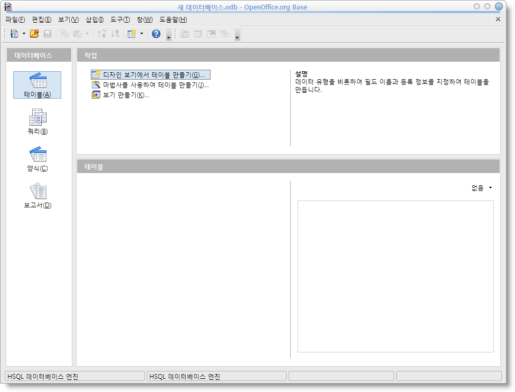Click the standard toolbar drag handle
This screenshot has height=392, width=515.
pyautogui.click(x=5, y=34)
